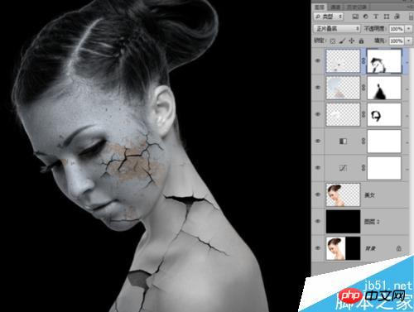This screenshot has width=414, height=312.
Task: Click the pixel layer filter icon
Action: [355, 17]
